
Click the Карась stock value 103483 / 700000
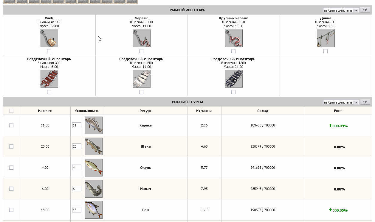coord(263,125)
